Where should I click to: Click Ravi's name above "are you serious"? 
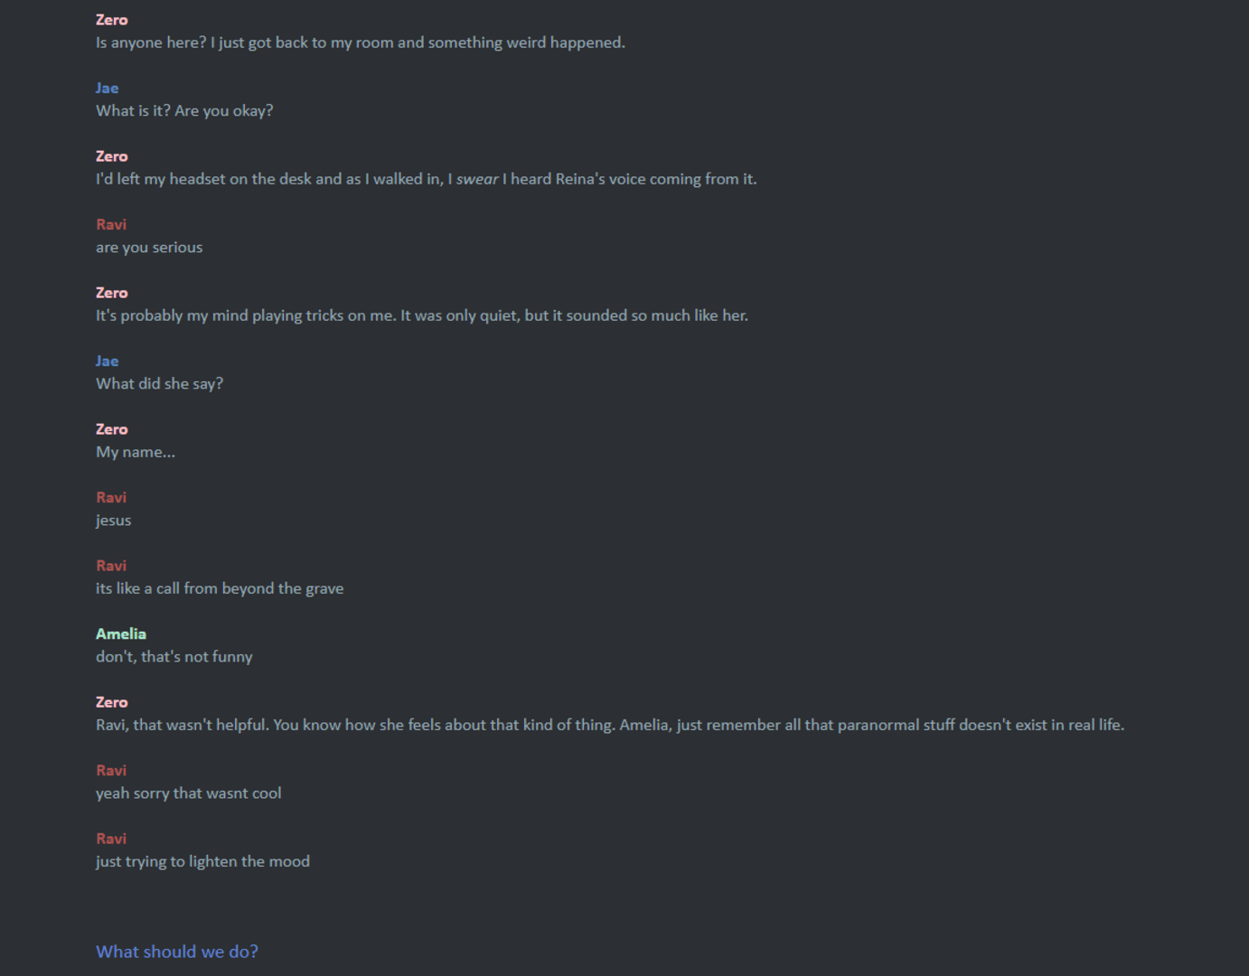111,224
